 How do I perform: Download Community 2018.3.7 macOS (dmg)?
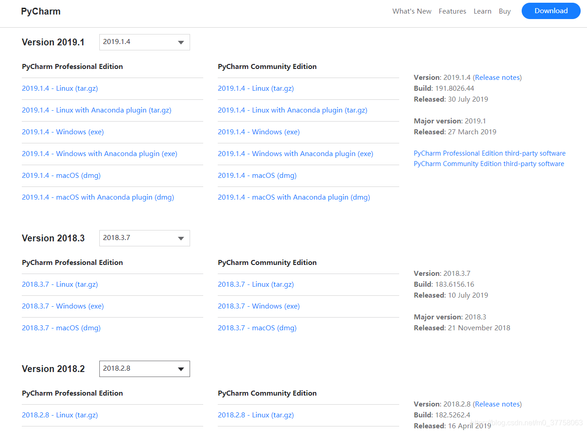click(257, 328)
